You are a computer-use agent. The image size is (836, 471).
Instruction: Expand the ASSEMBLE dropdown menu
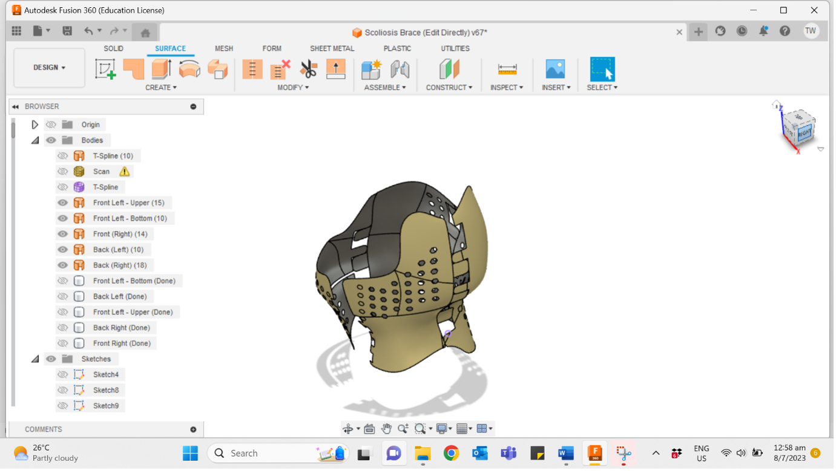(x=385, y=88)
